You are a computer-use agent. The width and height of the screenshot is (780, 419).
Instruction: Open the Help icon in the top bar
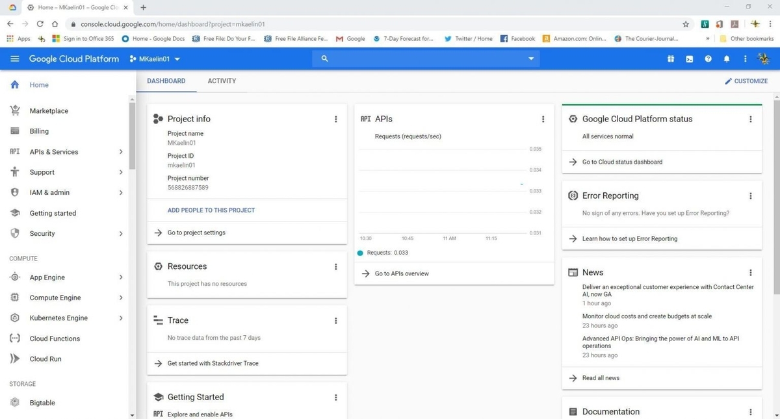[708, 58]
